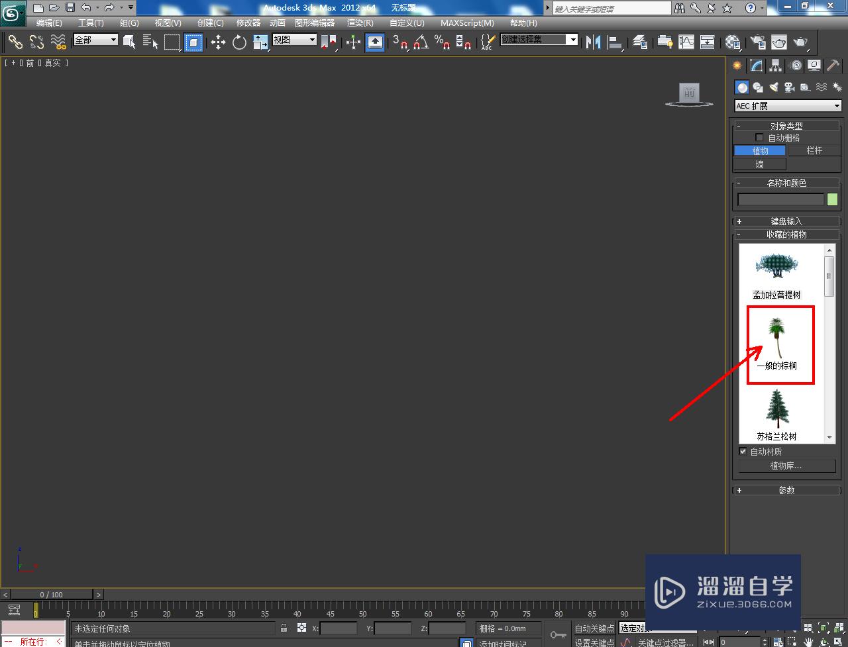Open the AEC 扩展 category dropdown

788,106
